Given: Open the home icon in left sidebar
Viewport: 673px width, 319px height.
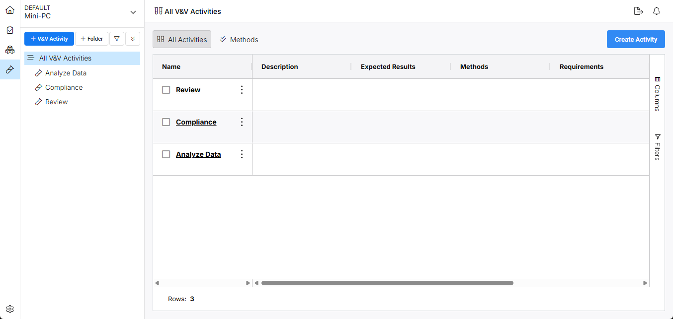Looking at the screenshot, I should (x=10, y=10).
